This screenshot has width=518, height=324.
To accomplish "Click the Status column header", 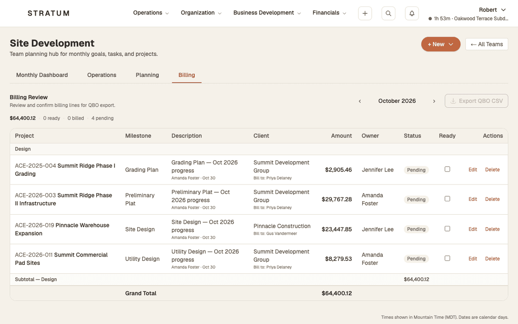I will tap(412, 136).
